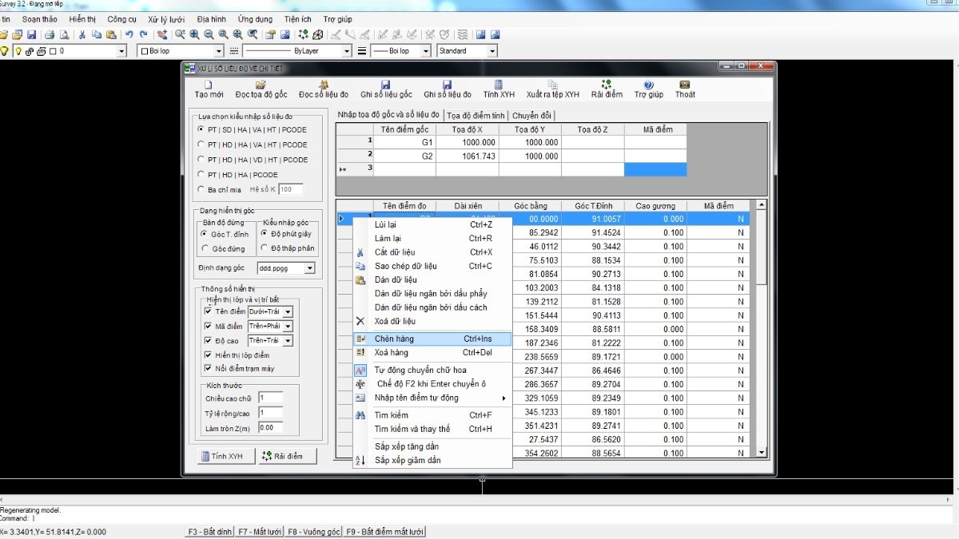Click the Save icon in main toolbar
The width and height of the screenshot is (959, 539).
tap(31, 34)
